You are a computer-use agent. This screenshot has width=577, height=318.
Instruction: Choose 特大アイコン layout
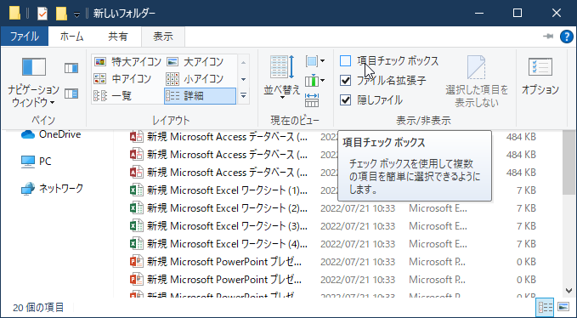[127, 62]
